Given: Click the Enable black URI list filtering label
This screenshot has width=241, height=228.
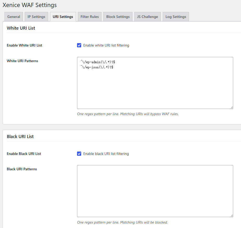Looking at the screenshot, I should click(106, 154).
